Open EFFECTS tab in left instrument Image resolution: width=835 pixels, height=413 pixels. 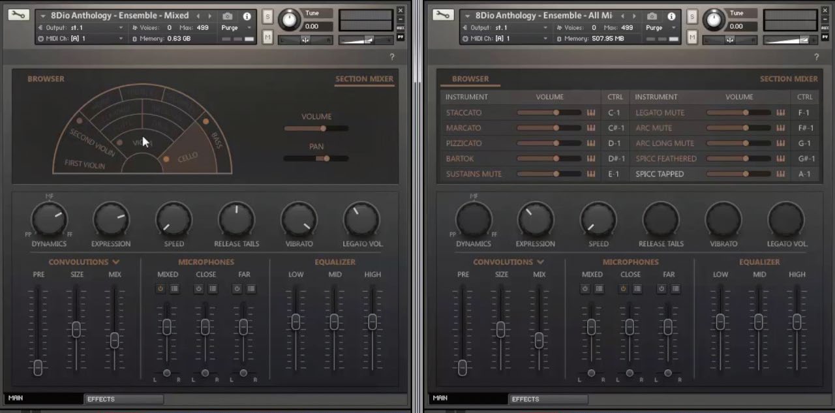(x=123, y=399)
